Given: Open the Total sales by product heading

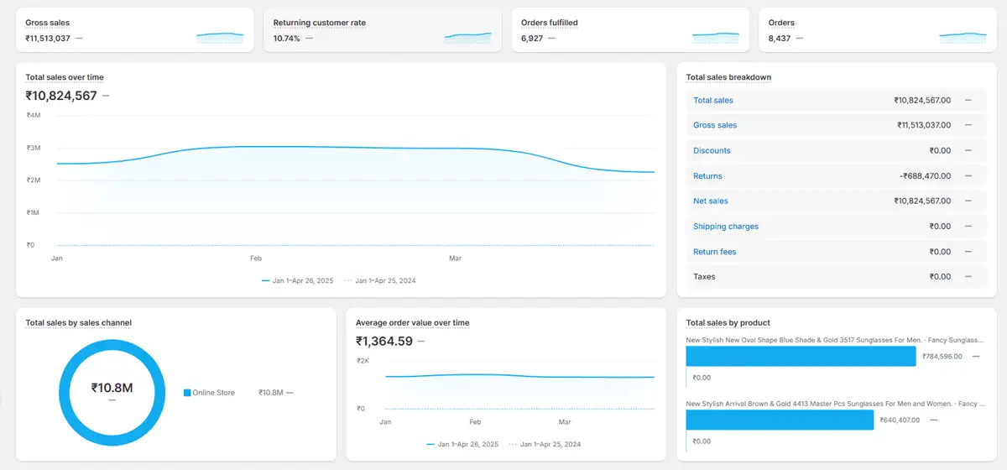Looking at the screenshot, I should point(728,322).
